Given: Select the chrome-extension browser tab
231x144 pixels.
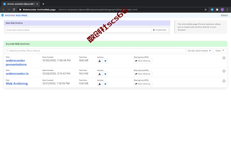Looking at the screenshot, I should click(x=21, y=4).
